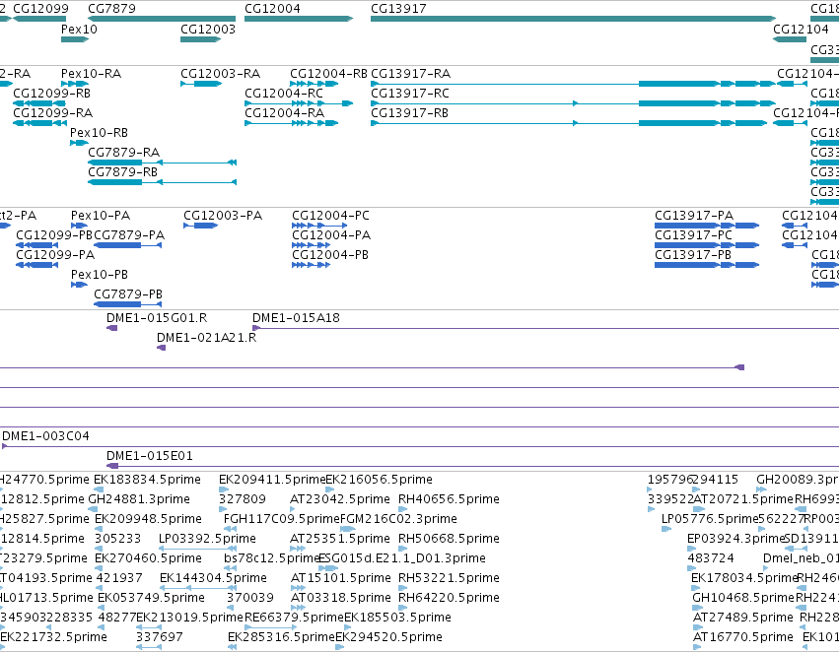
Task: Select feature DME1-015G01.R
Action: [x=111, y=328]
